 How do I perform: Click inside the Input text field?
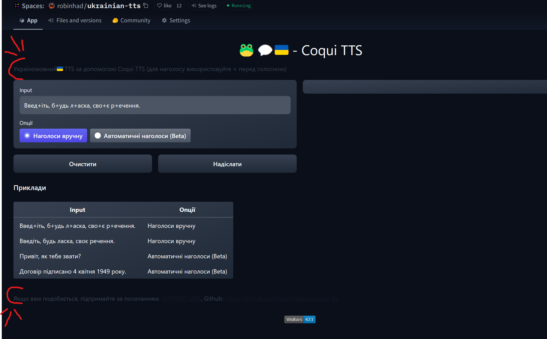tap(155, 105)
